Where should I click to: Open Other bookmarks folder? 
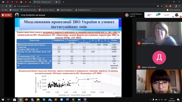tap(173, 10)
